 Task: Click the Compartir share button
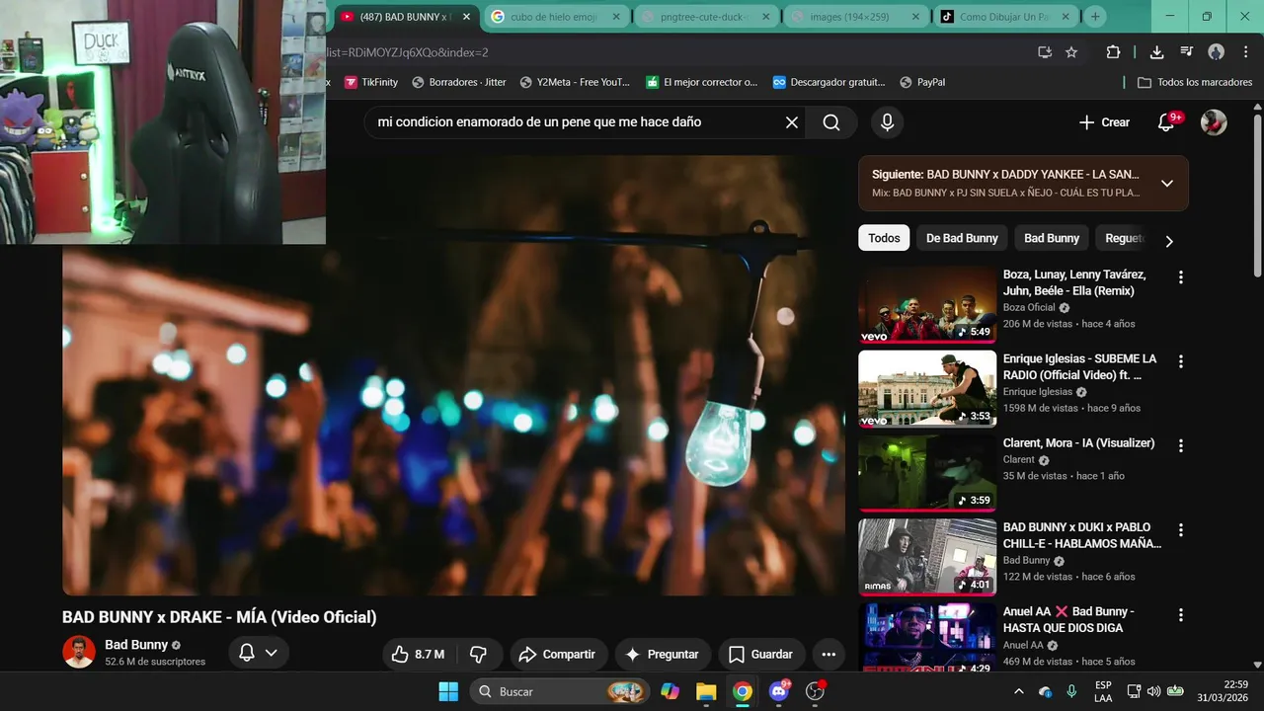557,654
